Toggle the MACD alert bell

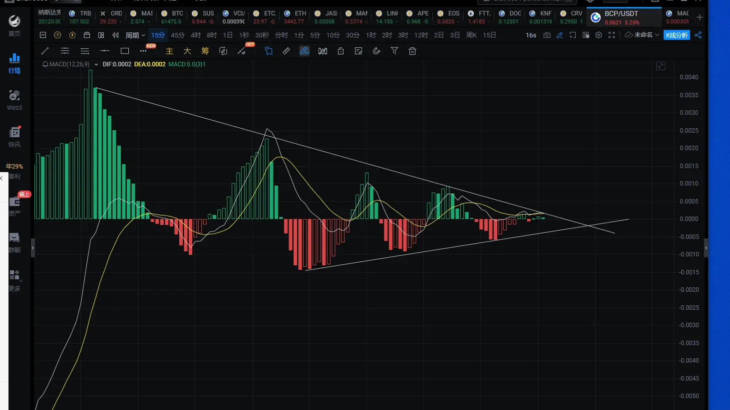[45, 64]
